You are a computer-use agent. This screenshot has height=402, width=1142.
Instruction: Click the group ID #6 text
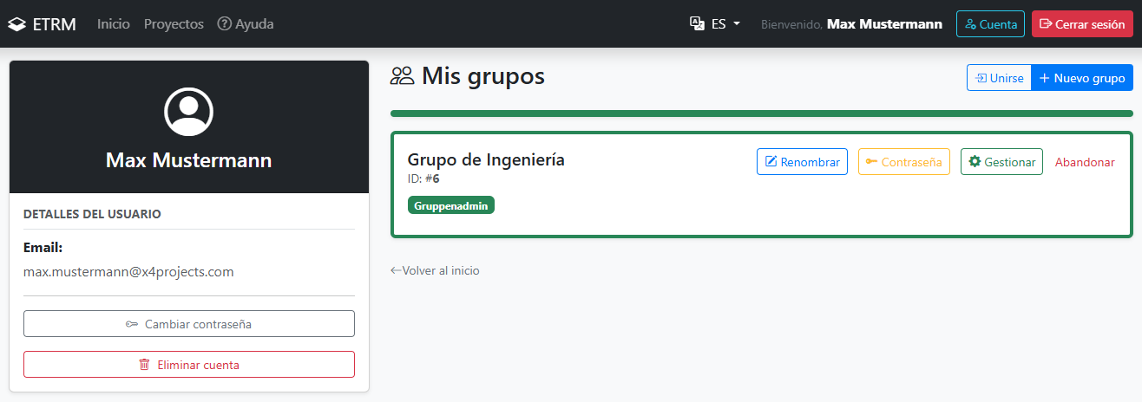pos(423,179)
